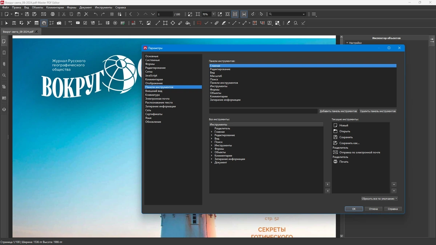The height and width of the screenshot is (245, 436).
Task: Open the Инструменты menu in the menu bar
Action: pyautogui.click(x=104, y=7)
